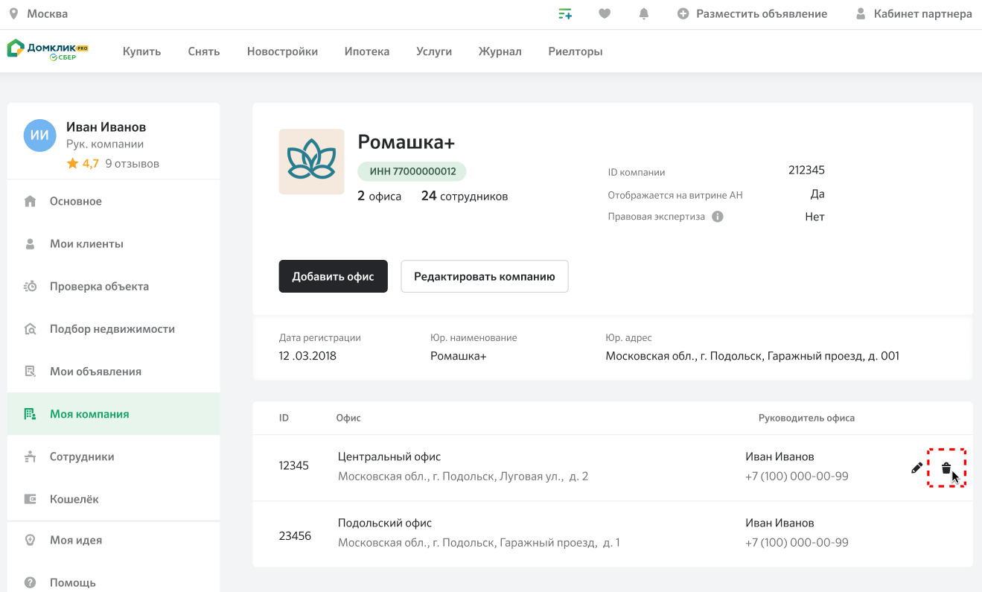Click the question mark icon for Помощь
This screenshot has width=982, height=592.
(x=31, y=582)
